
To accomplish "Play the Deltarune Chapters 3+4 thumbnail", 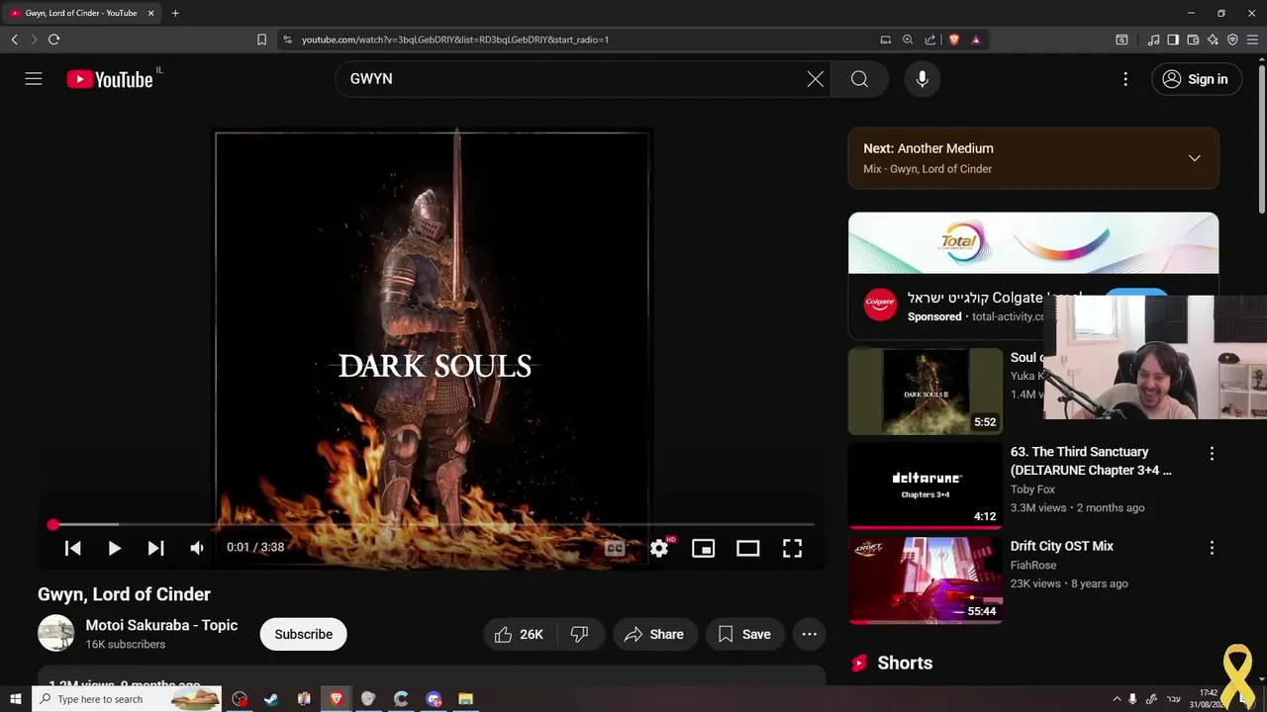I will tap(926, 485).
